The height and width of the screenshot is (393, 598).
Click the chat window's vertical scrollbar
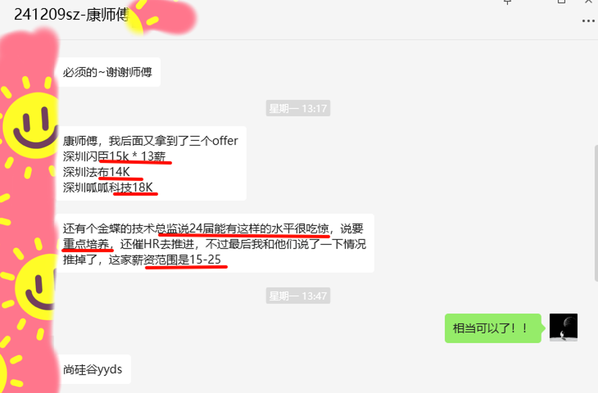pyautogui.click(x=596, y=213)
